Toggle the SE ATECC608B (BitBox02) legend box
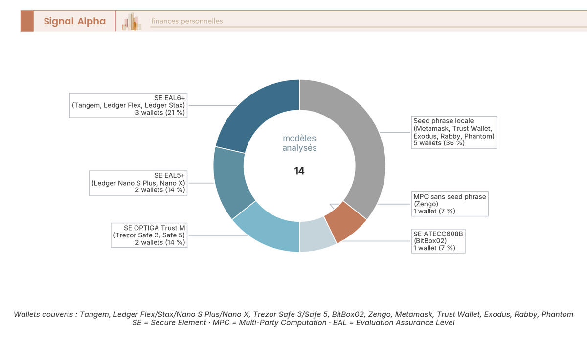 pyautogui.click(x=438, y=240)
